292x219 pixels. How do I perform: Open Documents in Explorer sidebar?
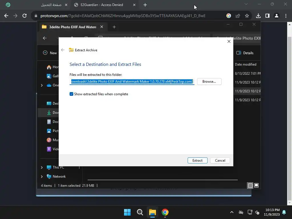(53, 121)
